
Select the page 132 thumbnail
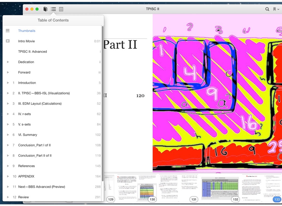point(220,188)
